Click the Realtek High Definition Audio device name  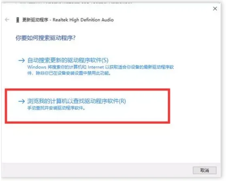[83, 20]
